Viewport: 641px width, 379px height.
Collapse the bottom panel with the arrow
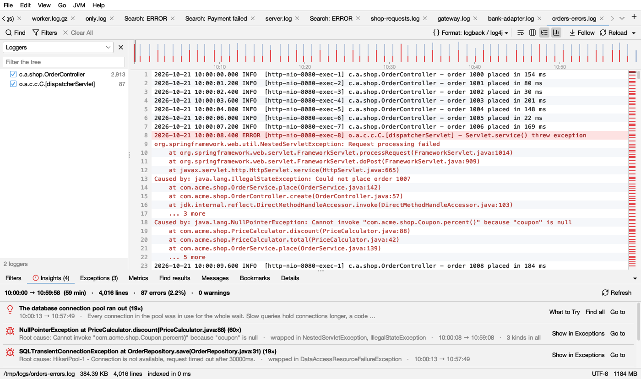(635, 278)
